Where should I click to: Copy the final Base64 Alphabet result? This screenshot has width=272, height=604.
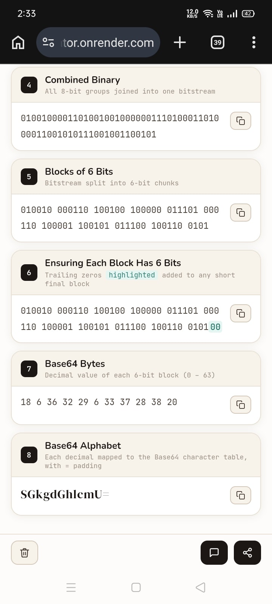[x=241, y=495]
